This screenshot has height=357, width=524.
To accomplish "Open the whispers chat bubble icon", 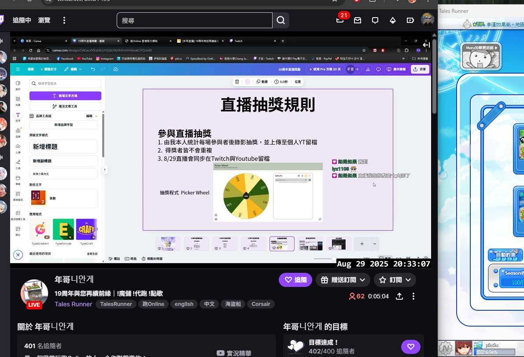I will point(375,20).
